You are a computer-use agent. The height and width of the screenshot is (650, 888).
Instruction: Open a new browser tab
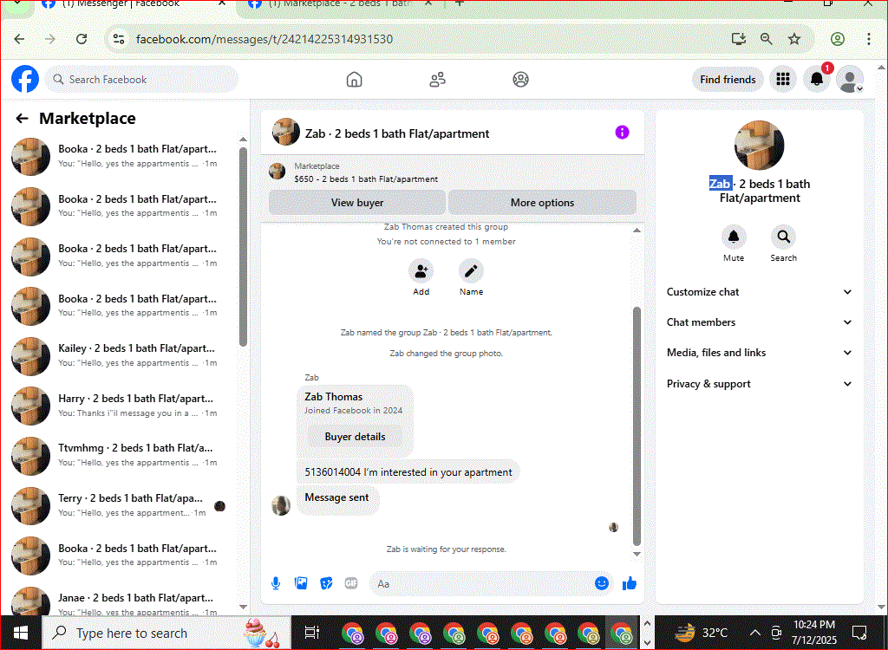point(460,3)
